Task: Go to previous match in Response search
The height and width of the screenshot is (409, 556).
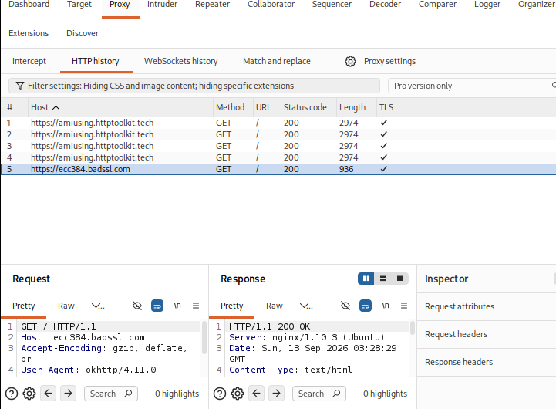Action: point(256,394)
